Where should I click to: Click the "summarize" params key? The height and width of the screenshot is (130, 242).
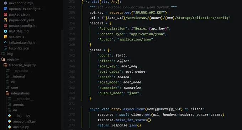[108, 88]
